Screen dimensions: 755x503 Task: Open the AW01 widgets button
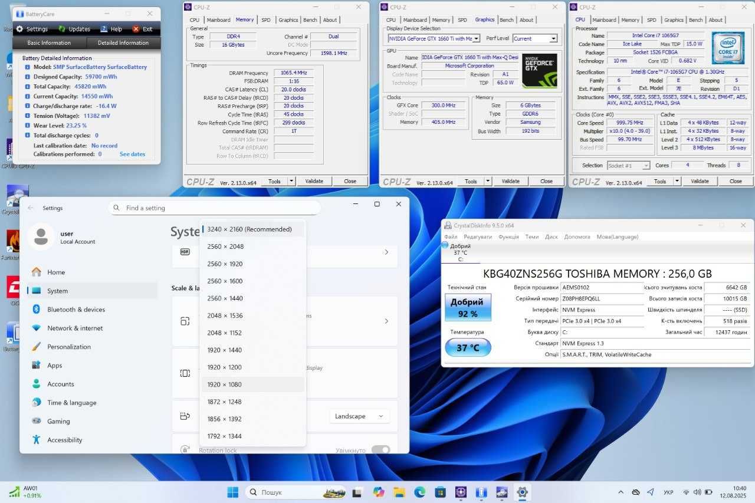[x=25, y=492]
